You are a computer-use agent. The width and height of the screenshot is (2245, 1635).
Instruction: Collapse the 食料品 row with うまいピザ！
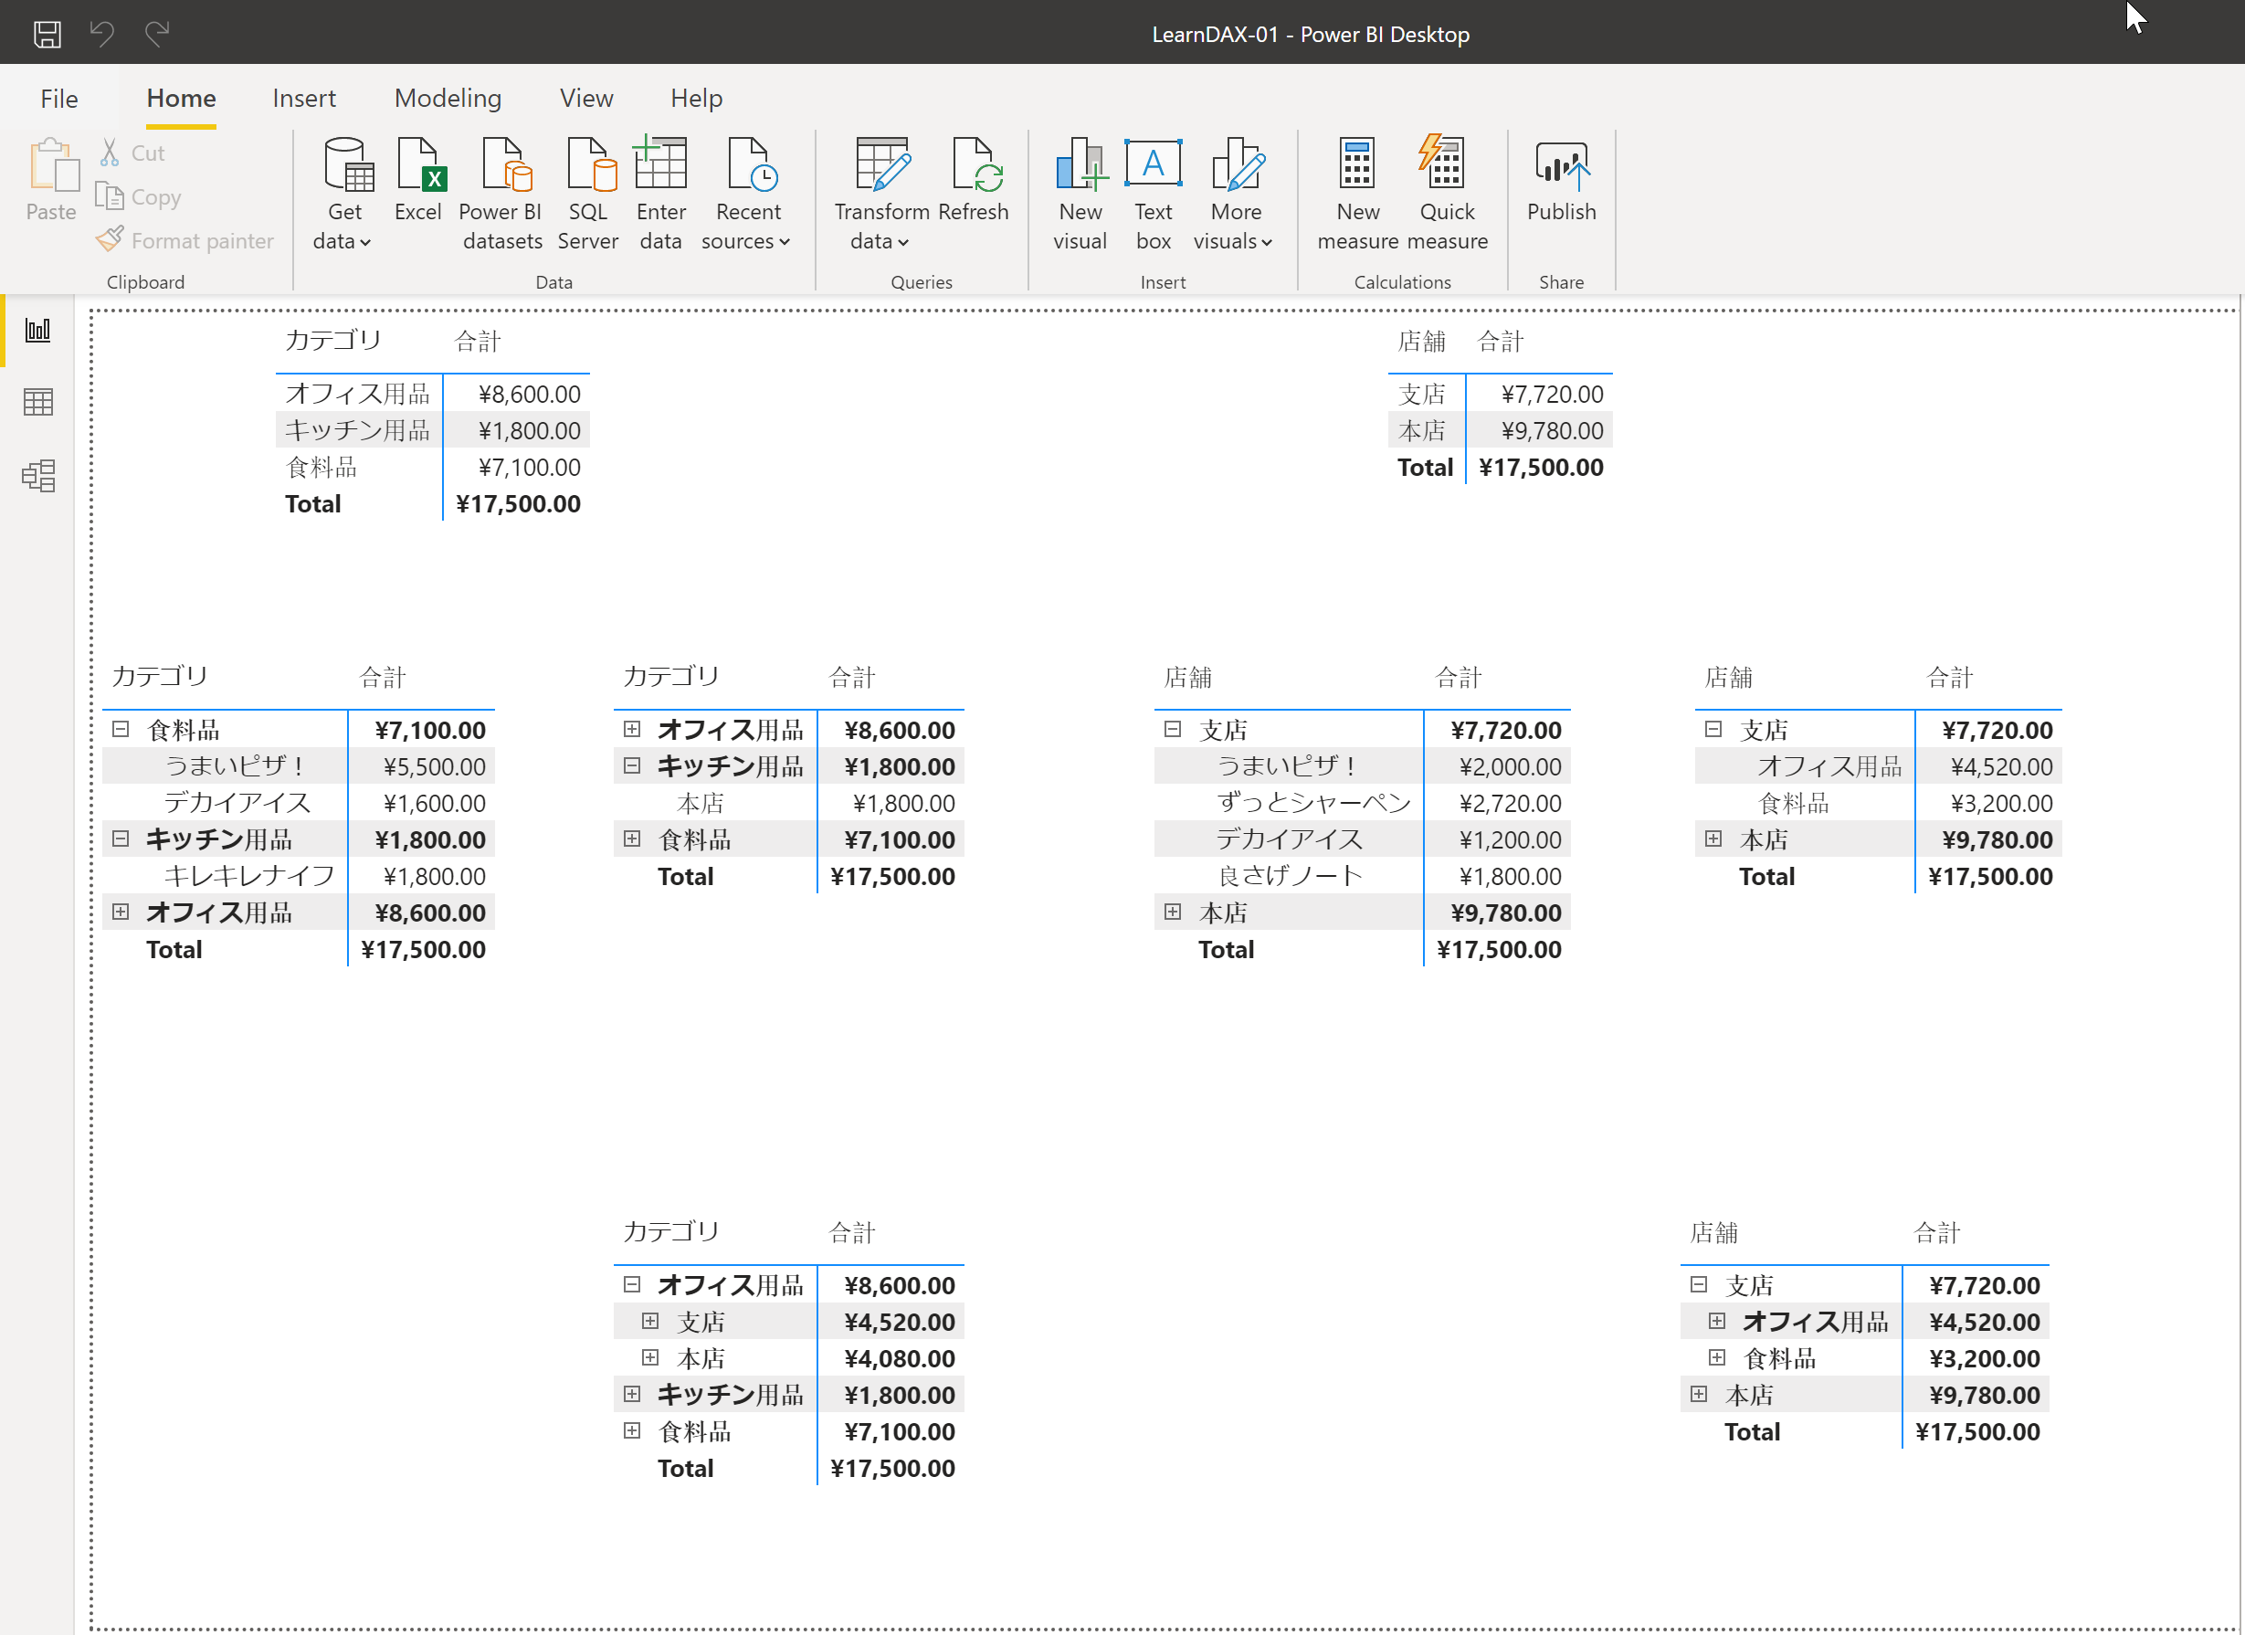point(121,730)
